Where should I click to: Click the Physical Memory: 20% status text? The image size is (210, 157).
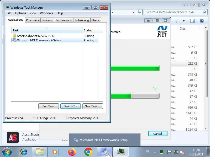click(x=83, y=118)
